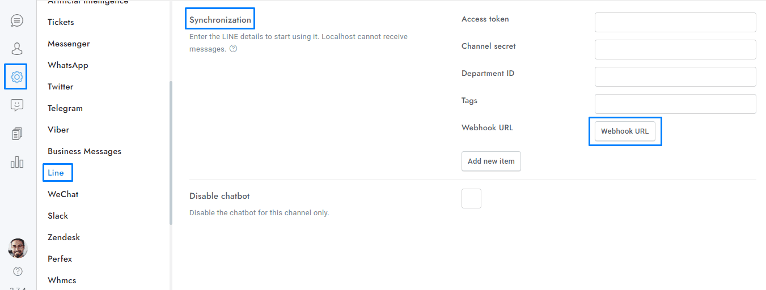Switch to the Line settings tab
The width and height of the screenshot is (766, 290).
coord(56,173)
